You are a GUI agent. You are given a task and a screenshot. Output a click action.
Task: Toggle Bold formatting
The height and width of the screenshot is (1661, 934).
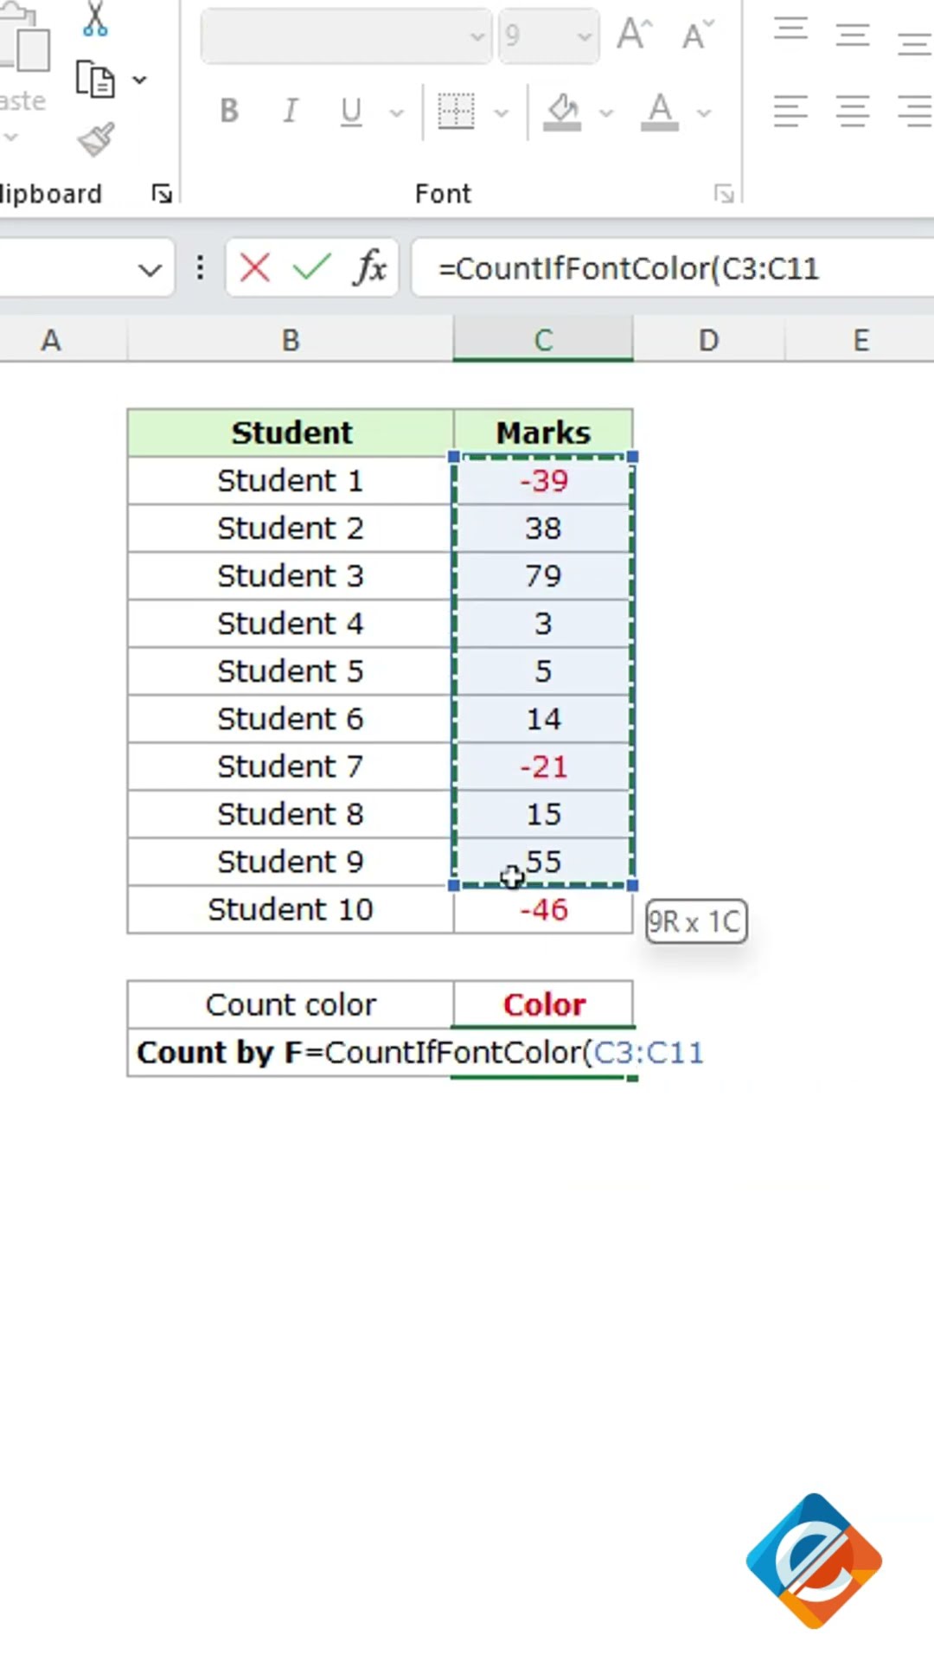coord(229,111)
